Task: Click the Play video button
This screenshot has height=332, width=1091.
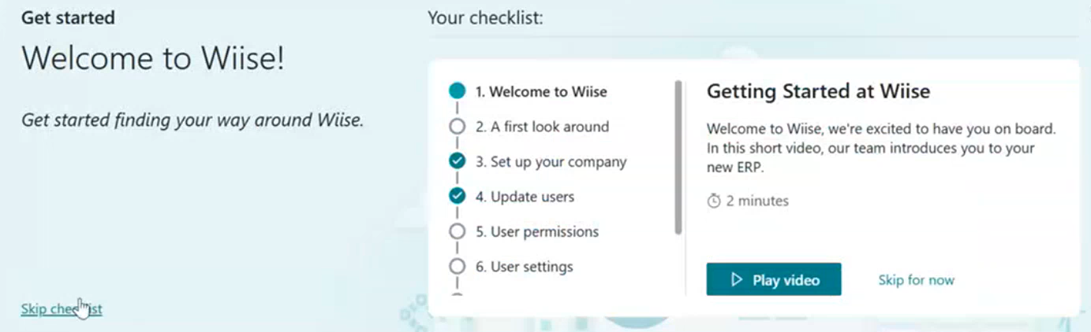Action: click(773, 280)
